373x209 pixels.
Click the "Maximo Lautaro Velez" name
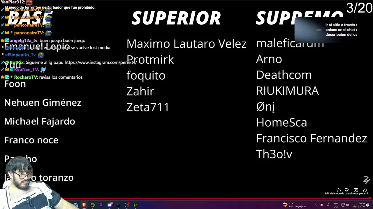186,44
